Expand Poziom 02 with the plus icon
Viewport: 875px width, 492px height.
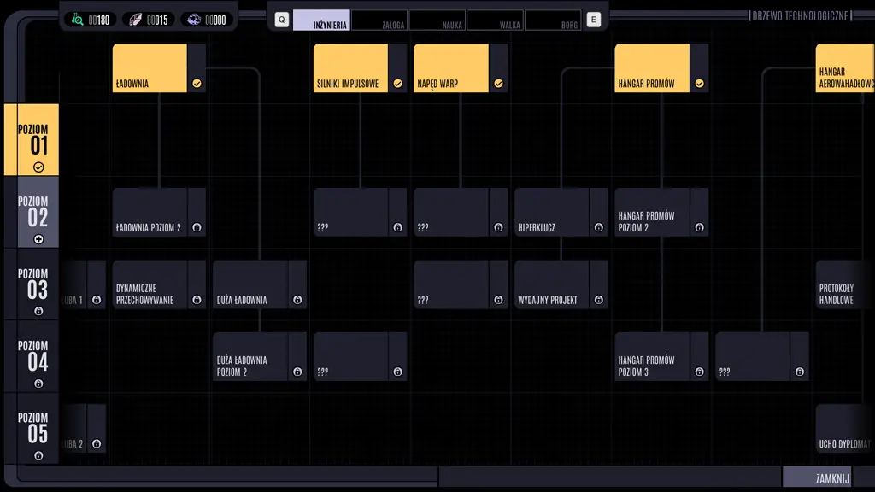pyautogui.click(x=38, y=239)
